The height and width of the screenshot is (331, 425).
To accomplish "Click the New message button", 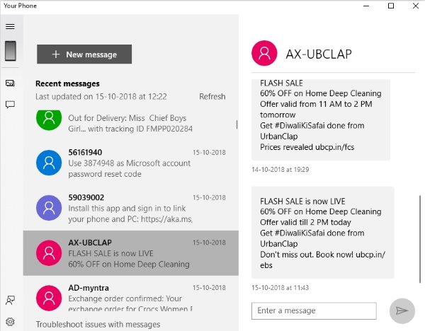I will [x=84, y=54].
